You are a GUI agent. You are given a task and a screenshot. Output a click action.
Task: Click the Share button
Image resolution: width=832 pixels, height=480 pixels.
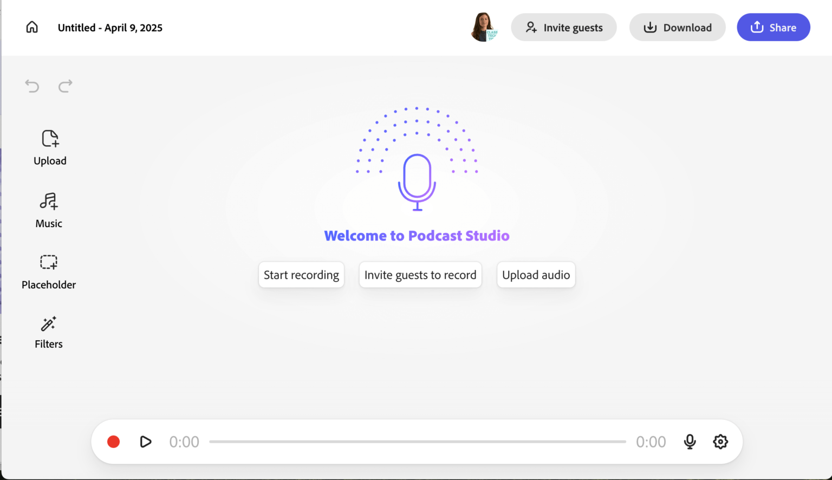click(773, 27)
